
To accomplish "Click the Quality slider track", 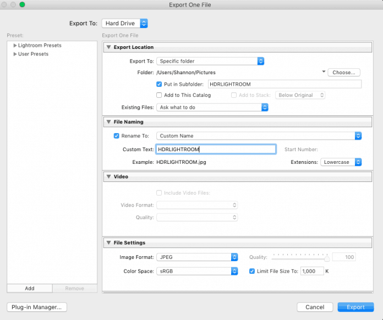I will click(x=300, y=257).
